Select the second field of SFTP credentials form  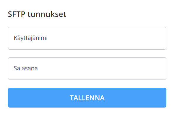click(x=87, y=69)
